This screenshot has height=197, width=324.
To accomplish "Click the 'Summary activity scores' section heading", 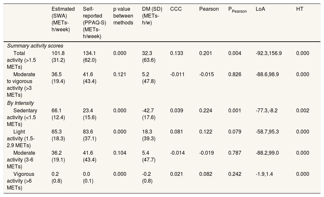I will pyautogui.click(x=35, y=46).
